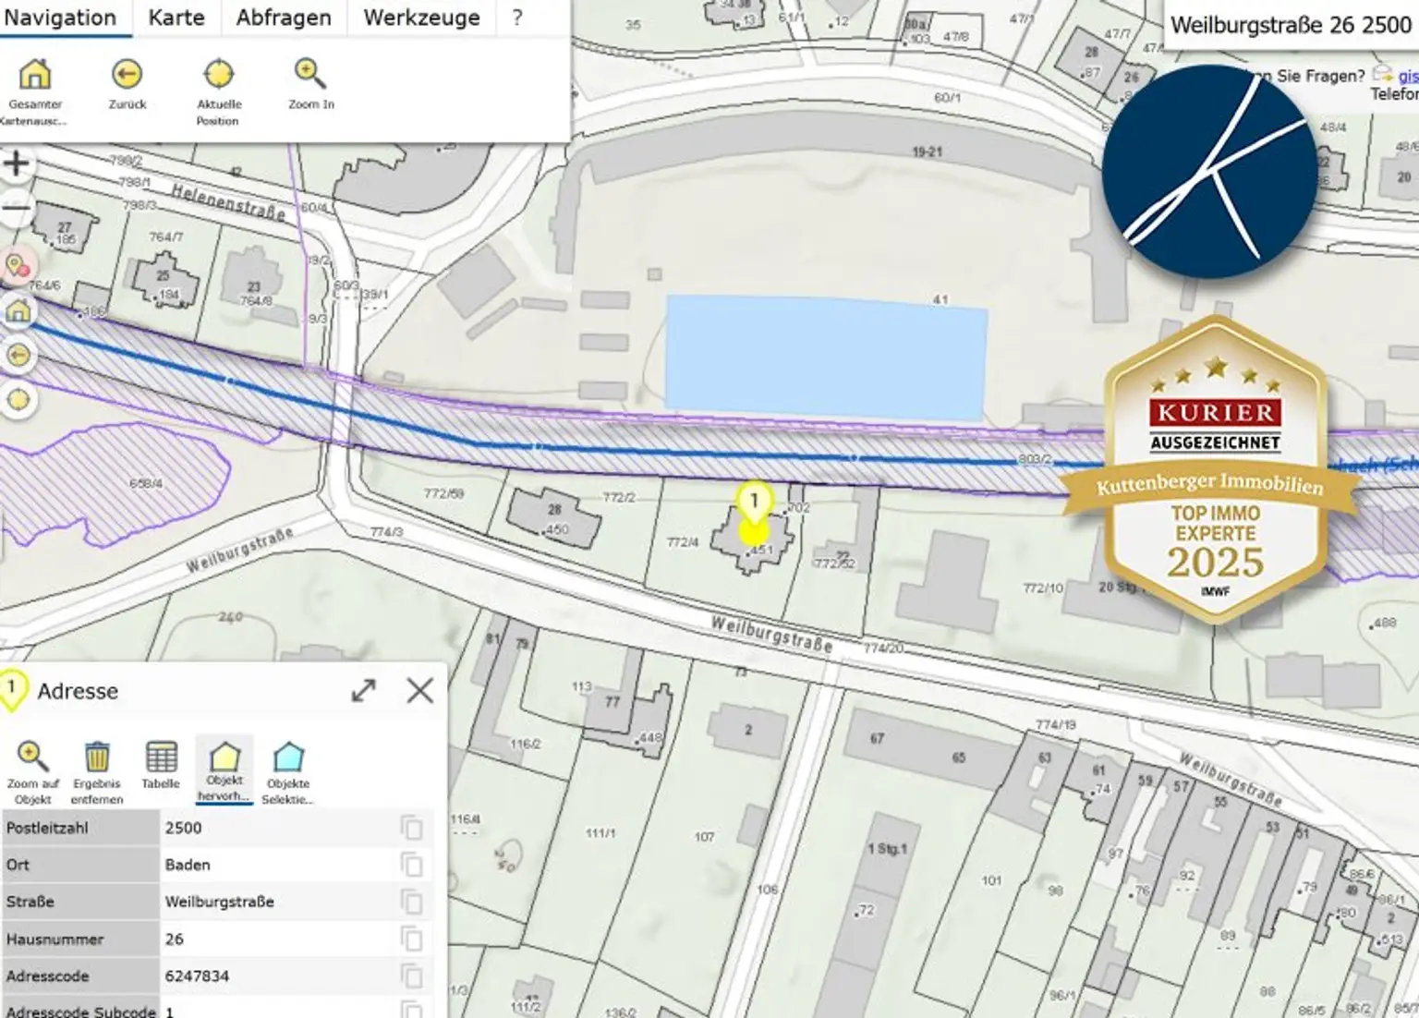This screenshot has height=1018, width=1419.
Task: Open the Tabelle view icon
Action: pyautogui.click(x=161, y=758)
